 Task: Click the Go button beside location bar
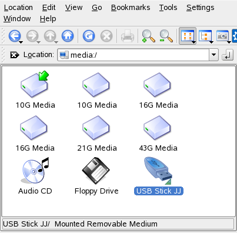click(228, 55)
